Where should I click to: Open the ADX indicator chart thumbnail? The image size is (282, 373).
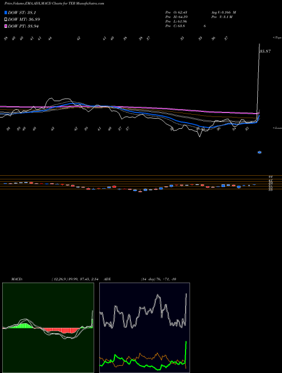coord(145,328)
